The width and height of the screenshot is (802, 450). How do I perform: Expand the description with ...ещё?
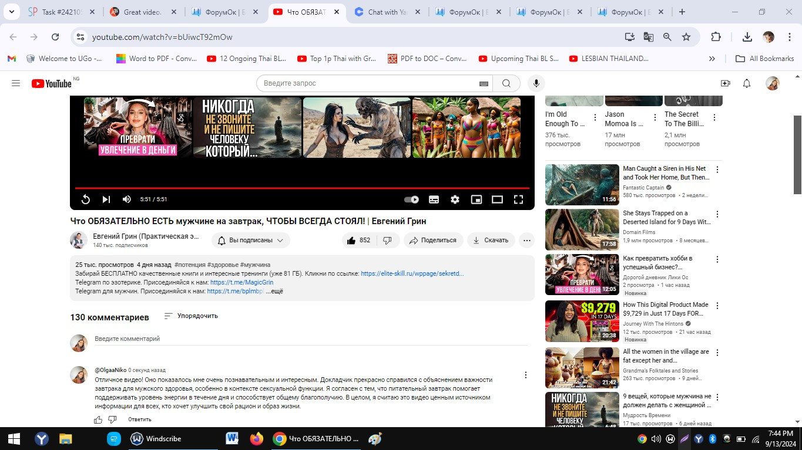(274, 291)
